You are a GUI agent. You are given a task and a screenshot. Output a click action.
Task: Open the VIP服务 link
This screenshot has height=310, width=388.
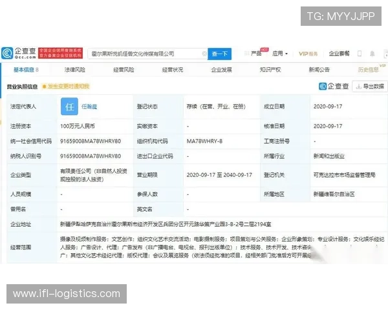click(x=308, y=54)
